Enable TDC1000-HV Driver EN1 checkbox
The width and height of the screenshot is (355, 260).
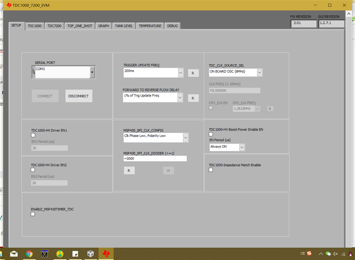[33, 135]
